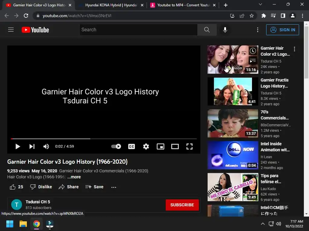Bookmark this page with the star
The width and height of the screenshot is (309, 231).
point(252,16)
